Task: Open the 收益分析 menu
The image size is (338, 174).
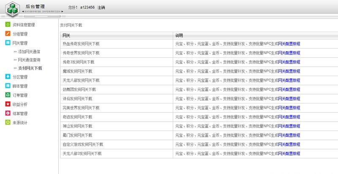Action: coord(20,104)
